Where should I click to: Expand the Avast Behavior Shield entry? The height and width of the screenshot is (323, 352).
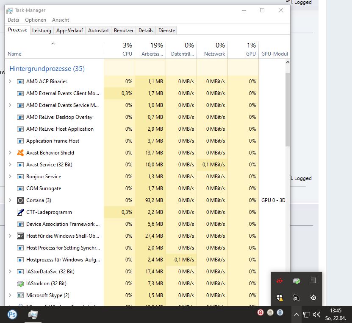click(10, 153)
